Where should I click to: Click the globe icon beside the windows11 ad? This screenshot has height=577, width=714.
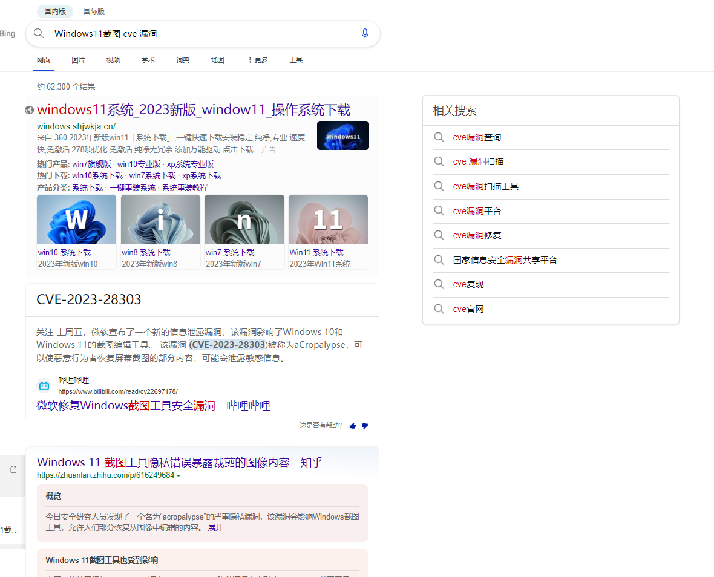[29, 110]
